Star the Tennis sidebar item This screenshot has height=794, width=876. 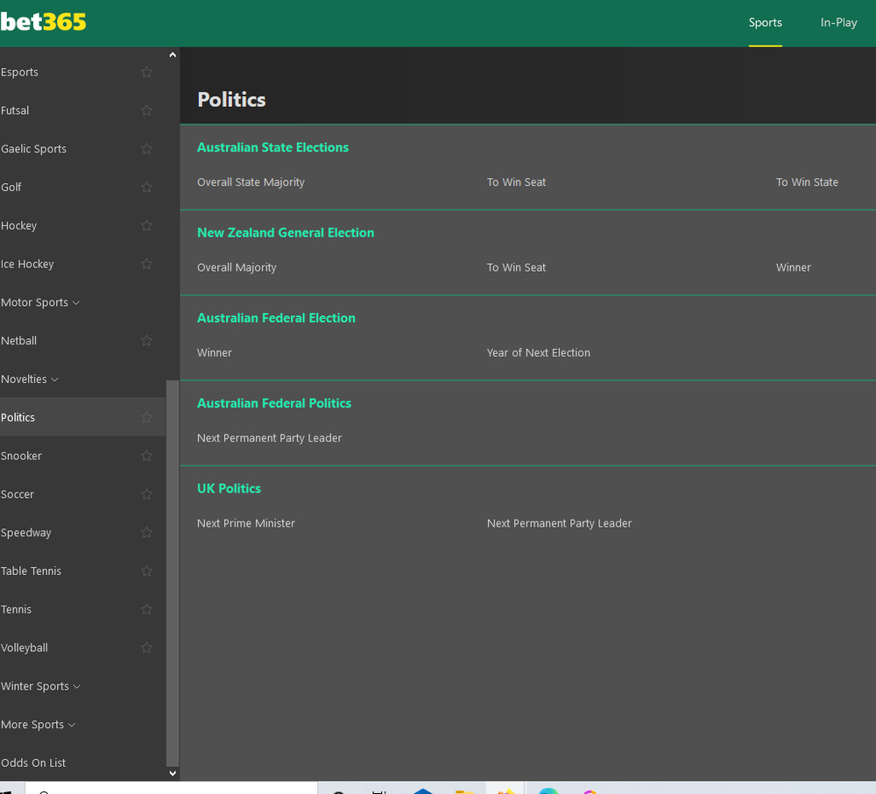(146, 609)
